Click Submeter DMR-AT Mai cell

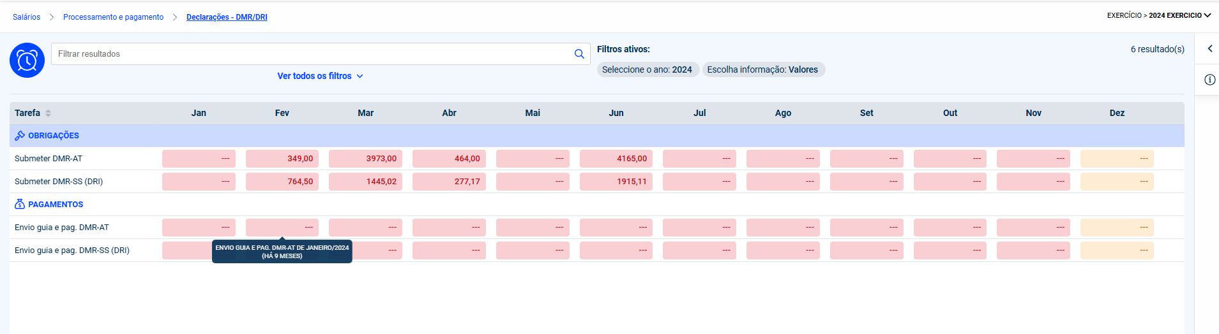point(533,159)
